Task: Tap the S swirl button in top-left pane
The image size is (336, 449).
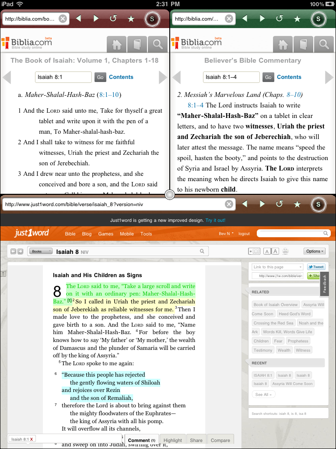Action: (x=152, y=19)
